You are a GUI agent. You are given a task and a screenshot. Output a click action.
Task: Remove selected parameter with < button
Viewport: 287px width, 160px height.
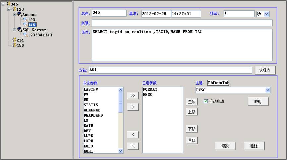(133, 134)
